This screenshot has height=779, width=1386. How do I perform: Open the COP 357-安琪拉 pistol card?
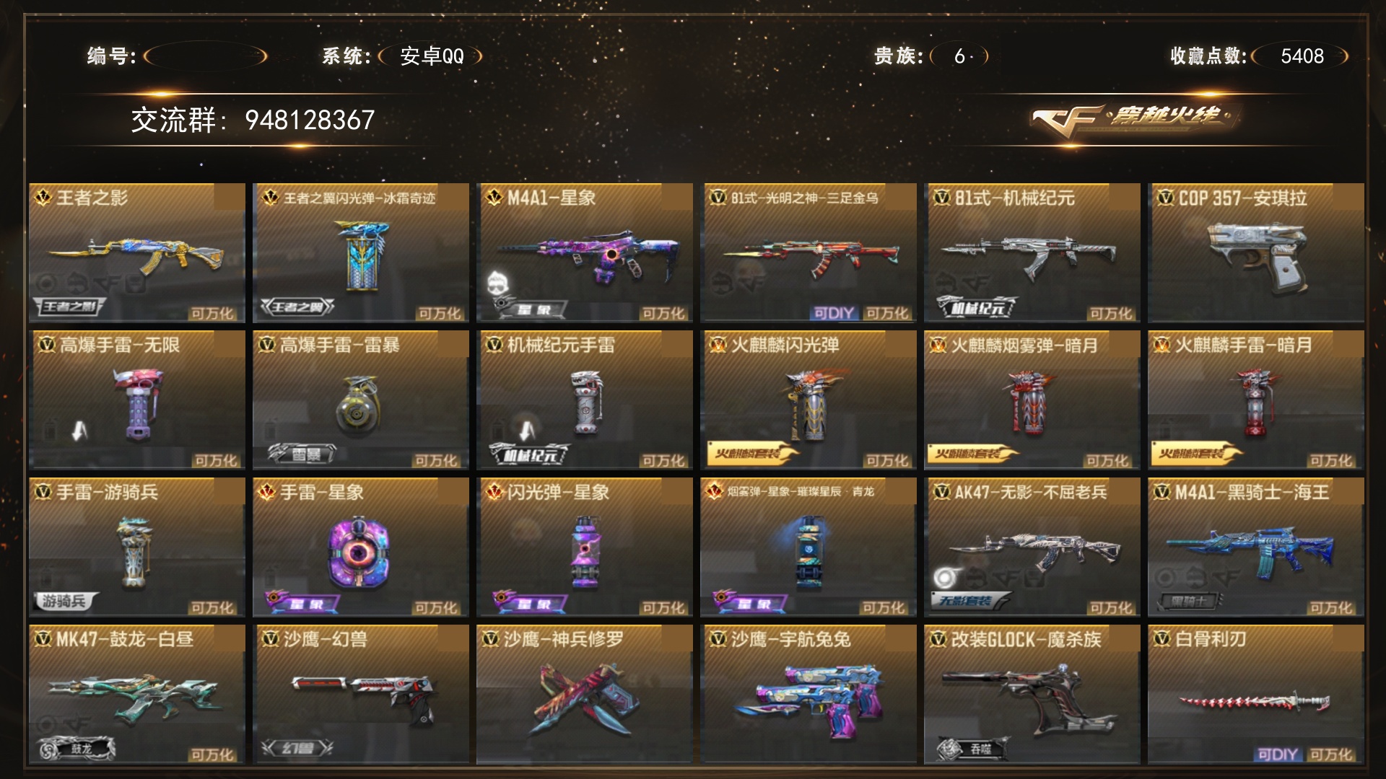click(x=1256, y=252)
